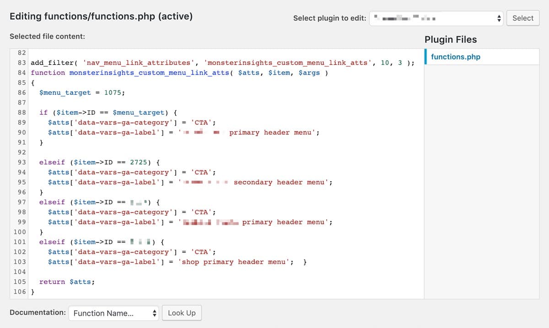The width and height of the screenshot is (549, 328).
Task: Expand the 'Function Name...' documentation dropdown
Action: point(113,313)
